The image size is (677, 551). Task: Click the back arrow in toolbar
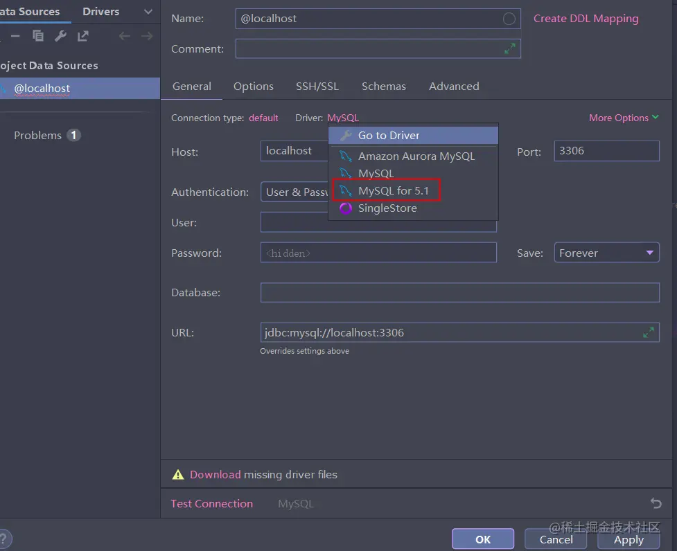[x=124, y=36]
